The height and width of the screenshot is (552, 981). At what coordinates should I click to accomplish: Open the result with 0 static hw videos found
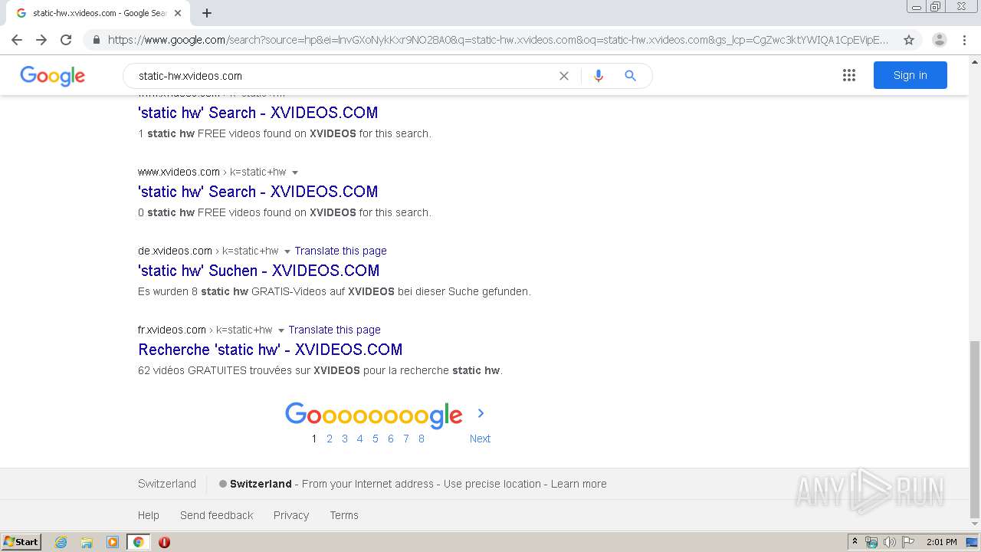(258, 192)
